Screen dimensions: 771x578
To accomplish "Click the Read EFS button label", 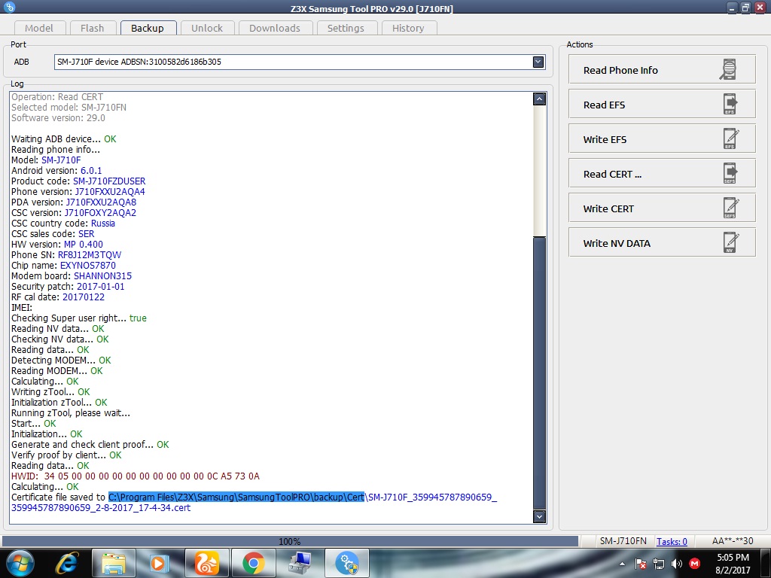I will (x=605, y=105).
